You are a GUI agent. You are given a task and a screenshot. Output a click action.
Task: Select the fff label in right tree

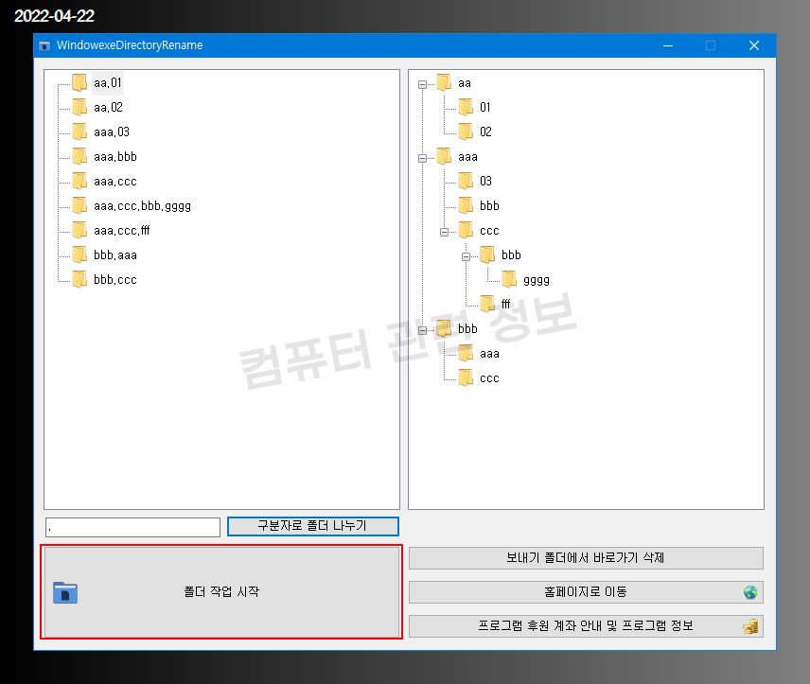pos(505,304)
